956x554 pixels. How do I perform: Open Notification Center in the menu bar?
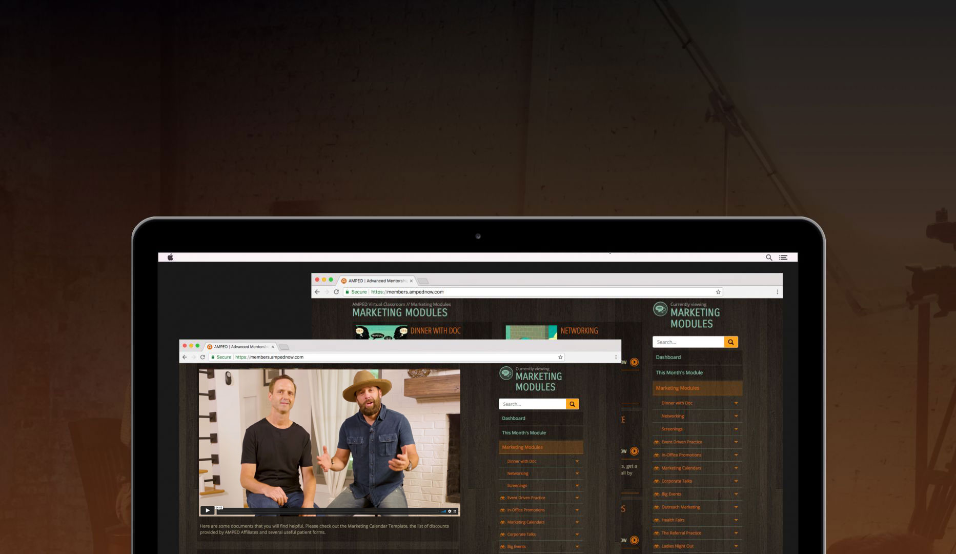click(x=783, y=258)
